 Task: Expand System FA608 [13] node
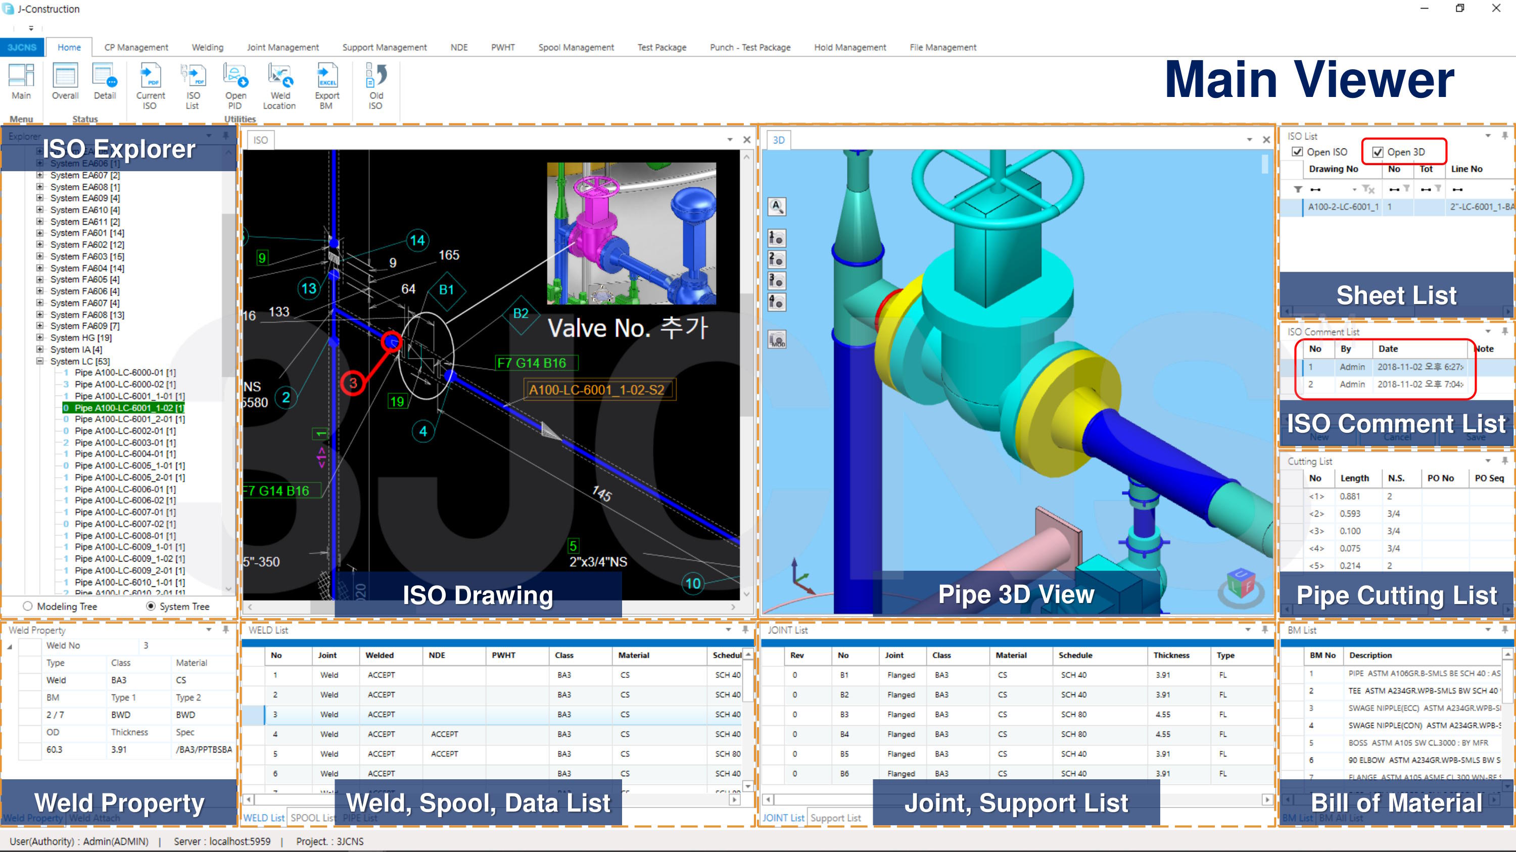pyautogui.click(x=39, y=315)
